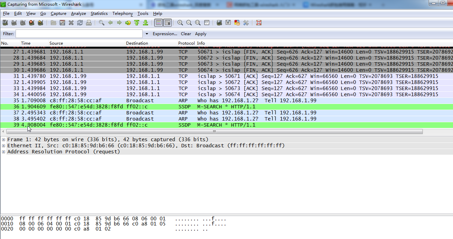Sort by the No. column header
This screenshot has height=239, width=453.
(10, 43)
